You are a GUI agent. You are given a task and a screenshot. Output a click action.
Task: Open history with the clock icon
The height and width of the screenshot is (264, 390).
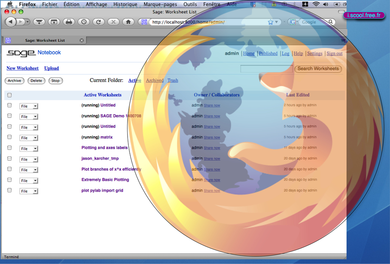coord(84,22)
